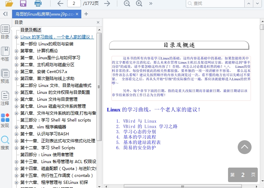
Task: Switch to the 鸟哥的linux私房菜 document tab
Action: pos(44,14)
